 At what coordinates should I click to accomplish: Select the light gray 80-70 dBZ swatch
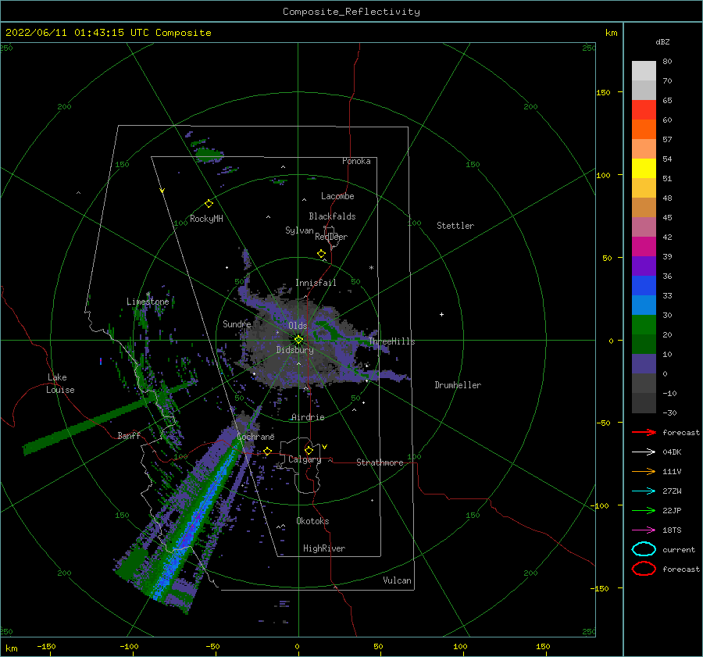[644, 71]
